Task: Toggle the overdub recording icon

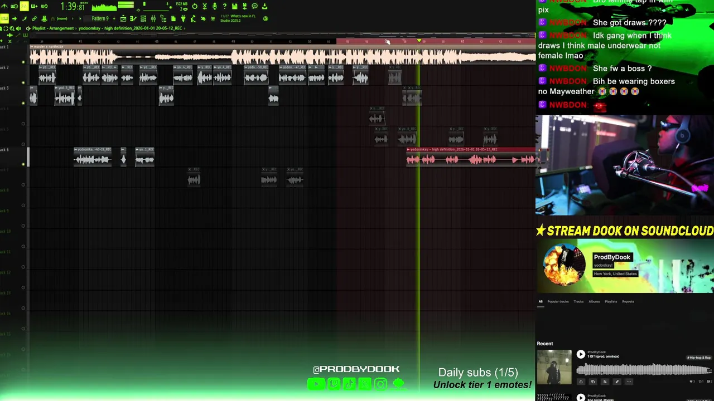Action: pos(34,6)
